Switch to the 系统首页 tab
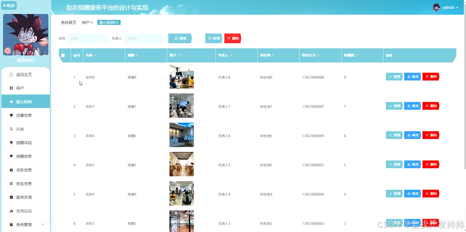This screenshot has height=232, width=466. (68, 23)
